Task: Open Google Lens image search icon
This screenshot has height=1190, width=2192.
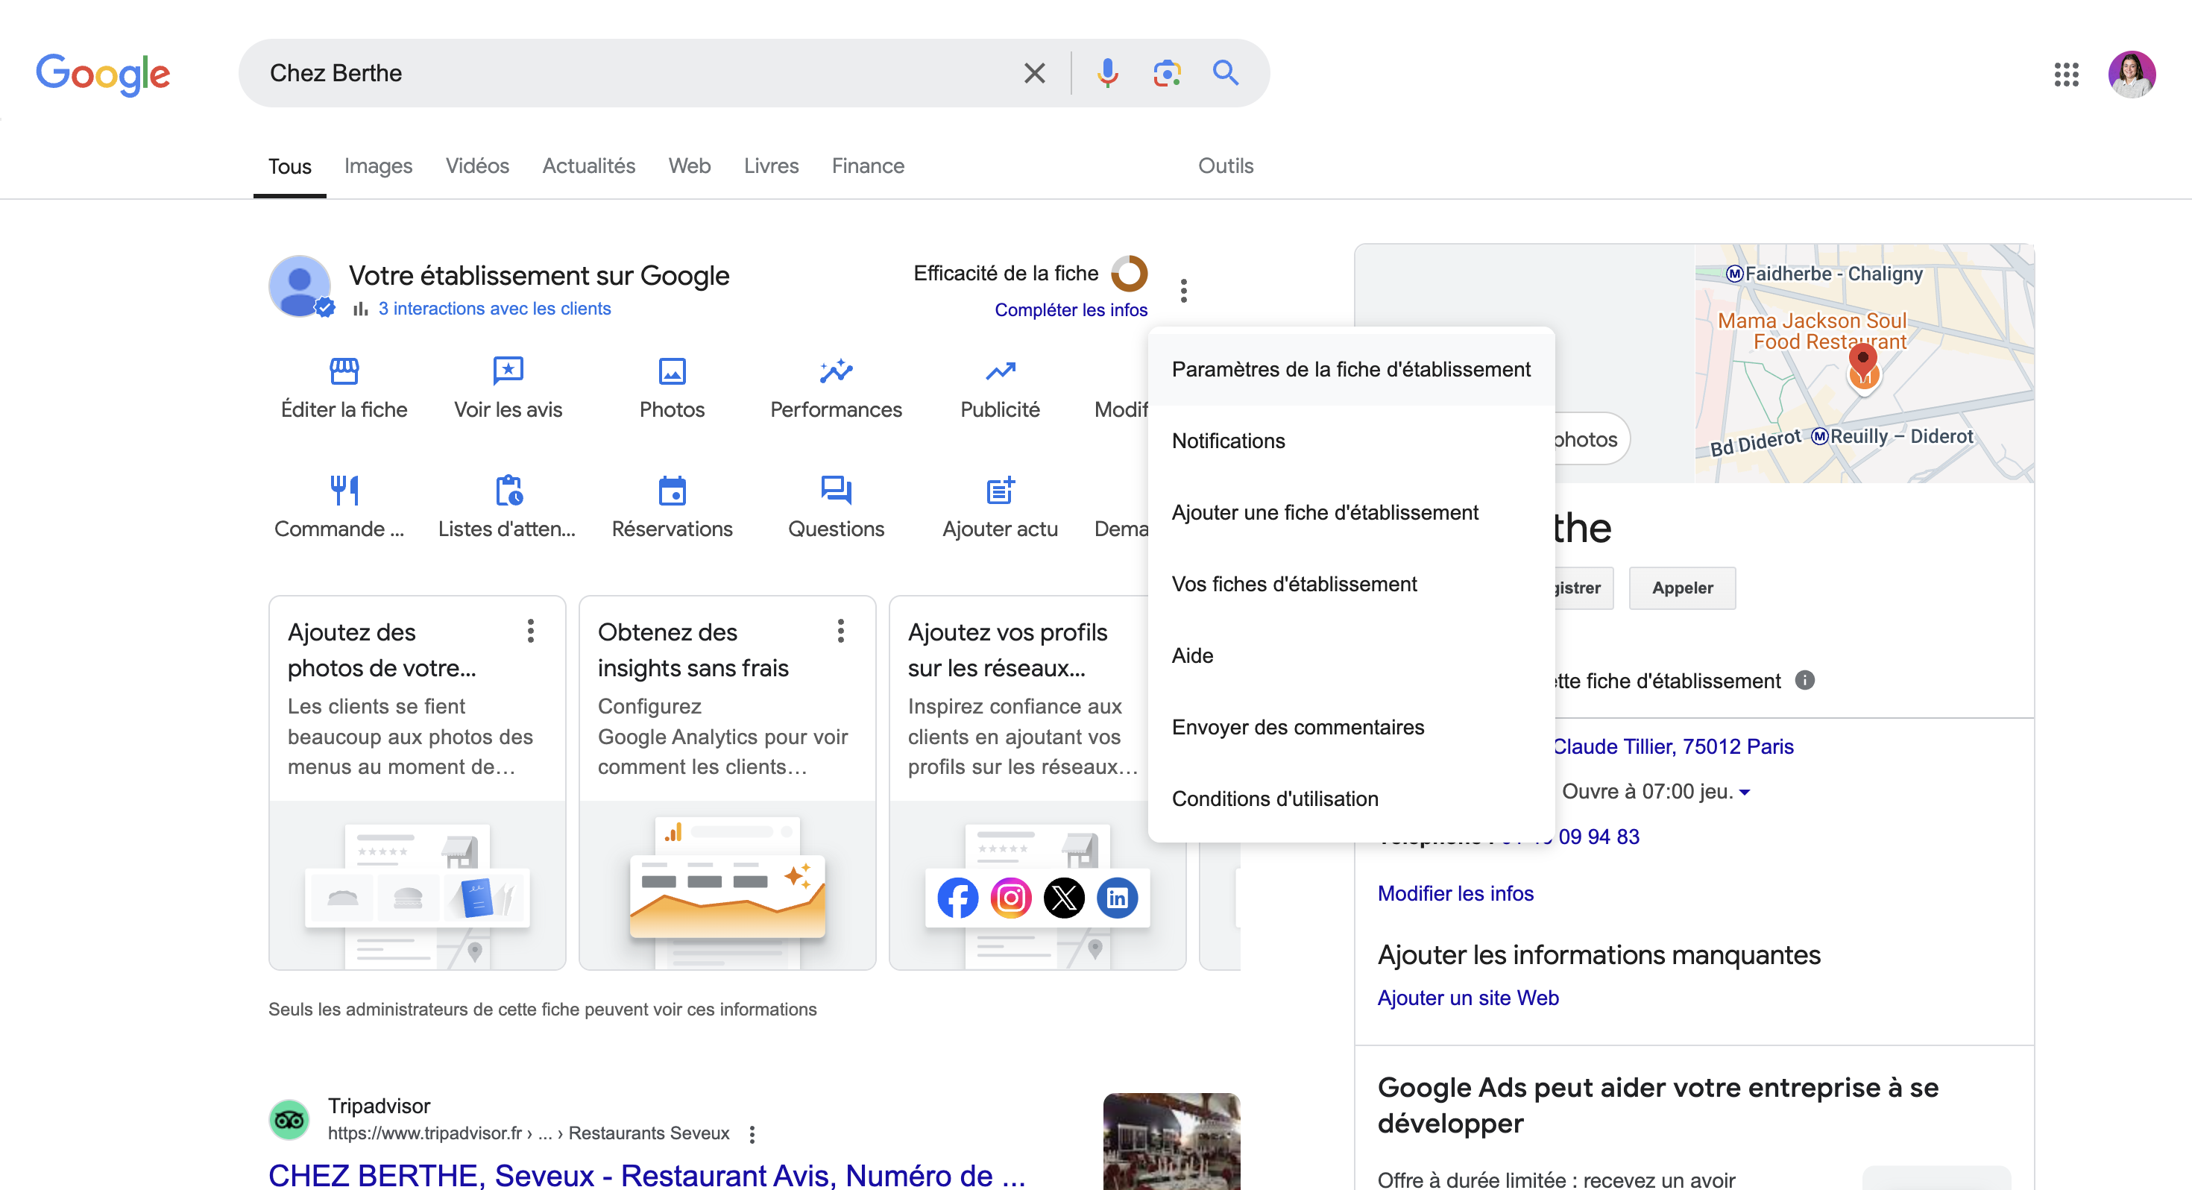Action: coord(1167,73)
